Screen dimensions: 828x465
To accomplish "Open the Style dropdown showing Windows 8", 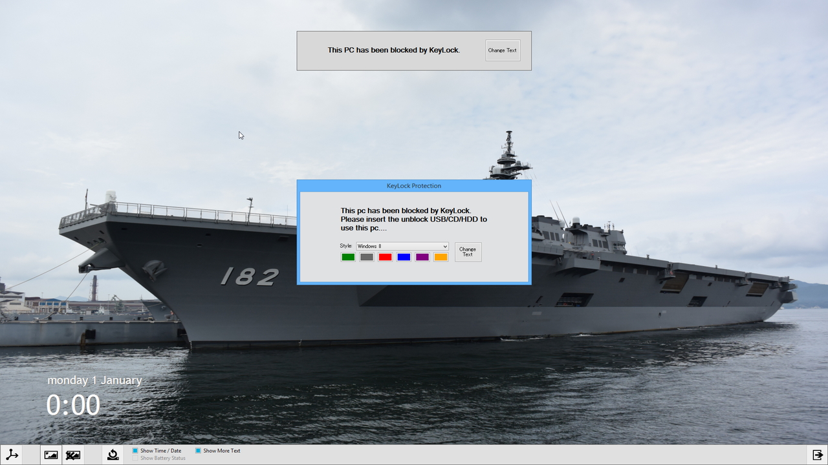I will pos(402,246).
